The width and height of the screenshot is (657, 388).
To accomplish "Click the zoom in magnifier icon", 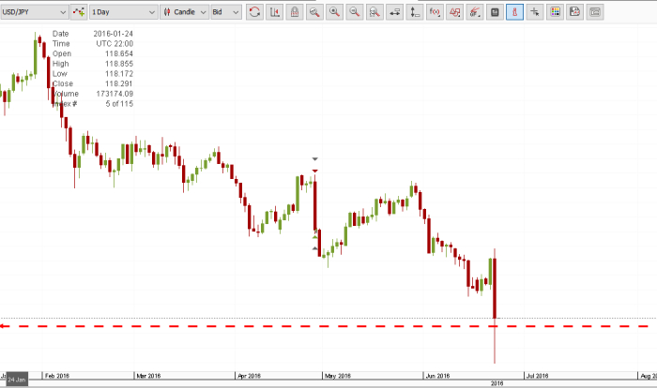I will [334, 12].
